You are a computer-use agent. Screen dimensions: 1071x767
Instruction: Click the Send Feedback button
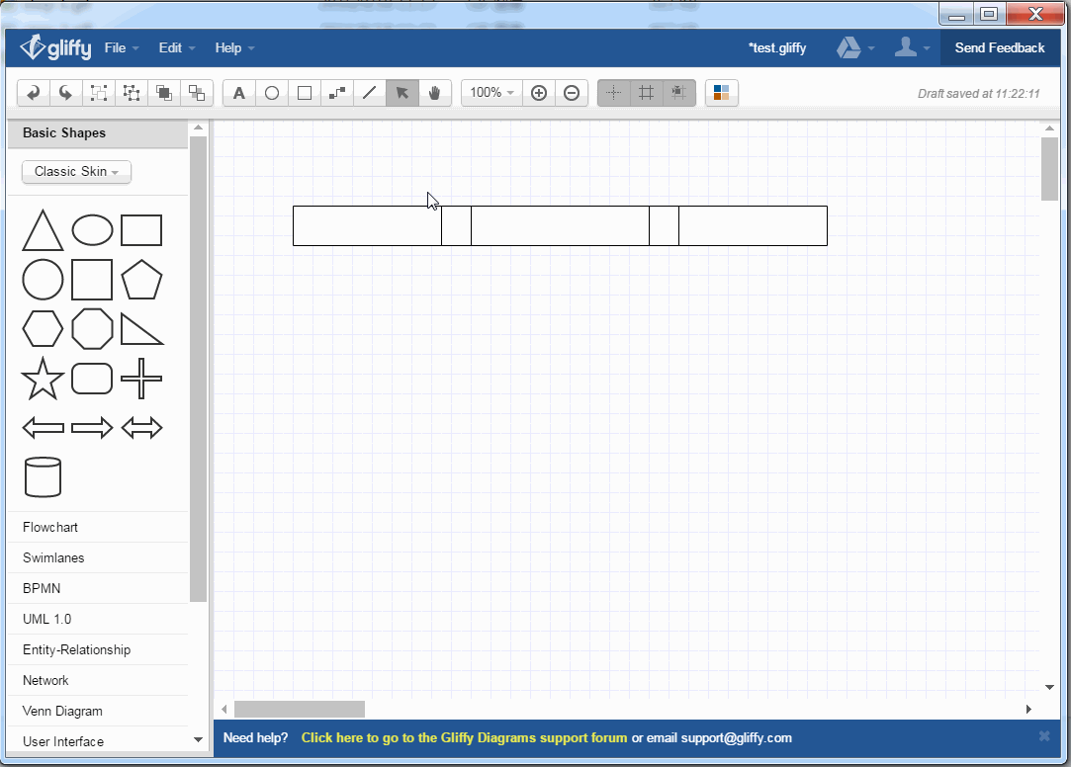[999, 47]
